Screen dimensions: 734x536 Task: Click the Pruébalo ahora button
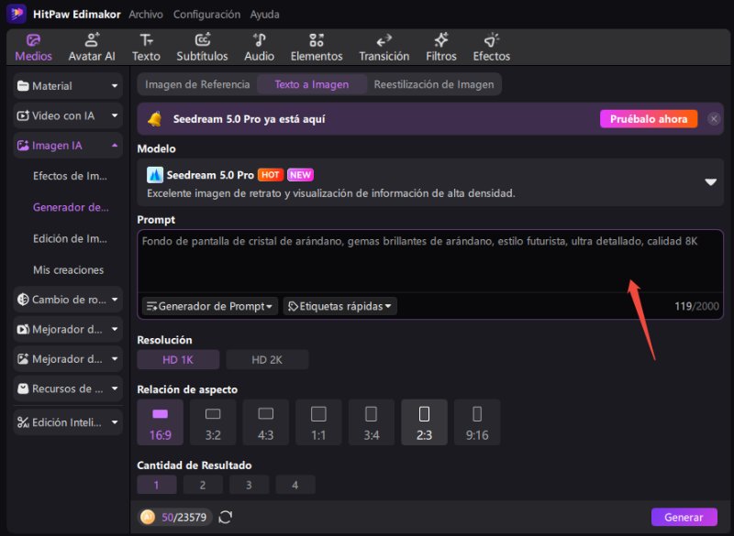(x=649, y=119)
